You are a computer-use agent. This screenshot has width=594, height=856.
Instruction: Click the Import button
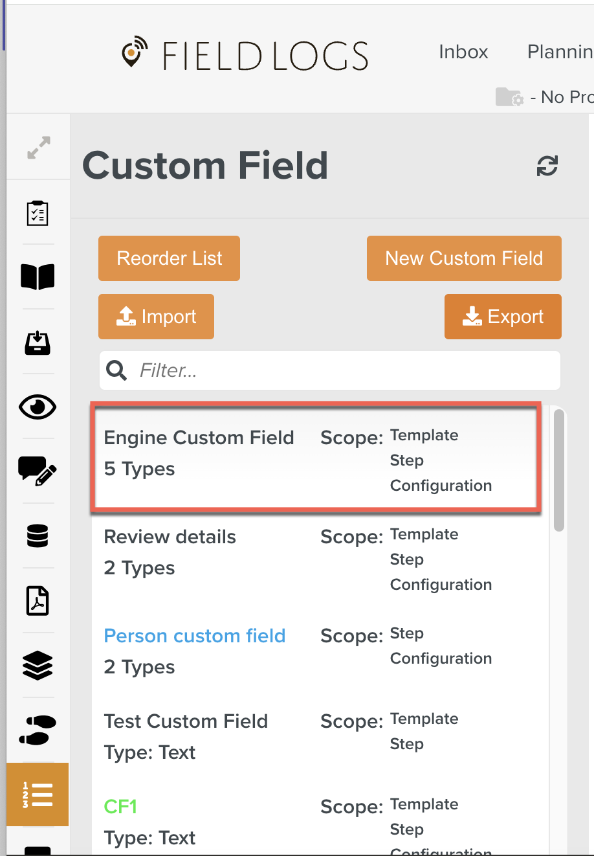click(156, 317)
